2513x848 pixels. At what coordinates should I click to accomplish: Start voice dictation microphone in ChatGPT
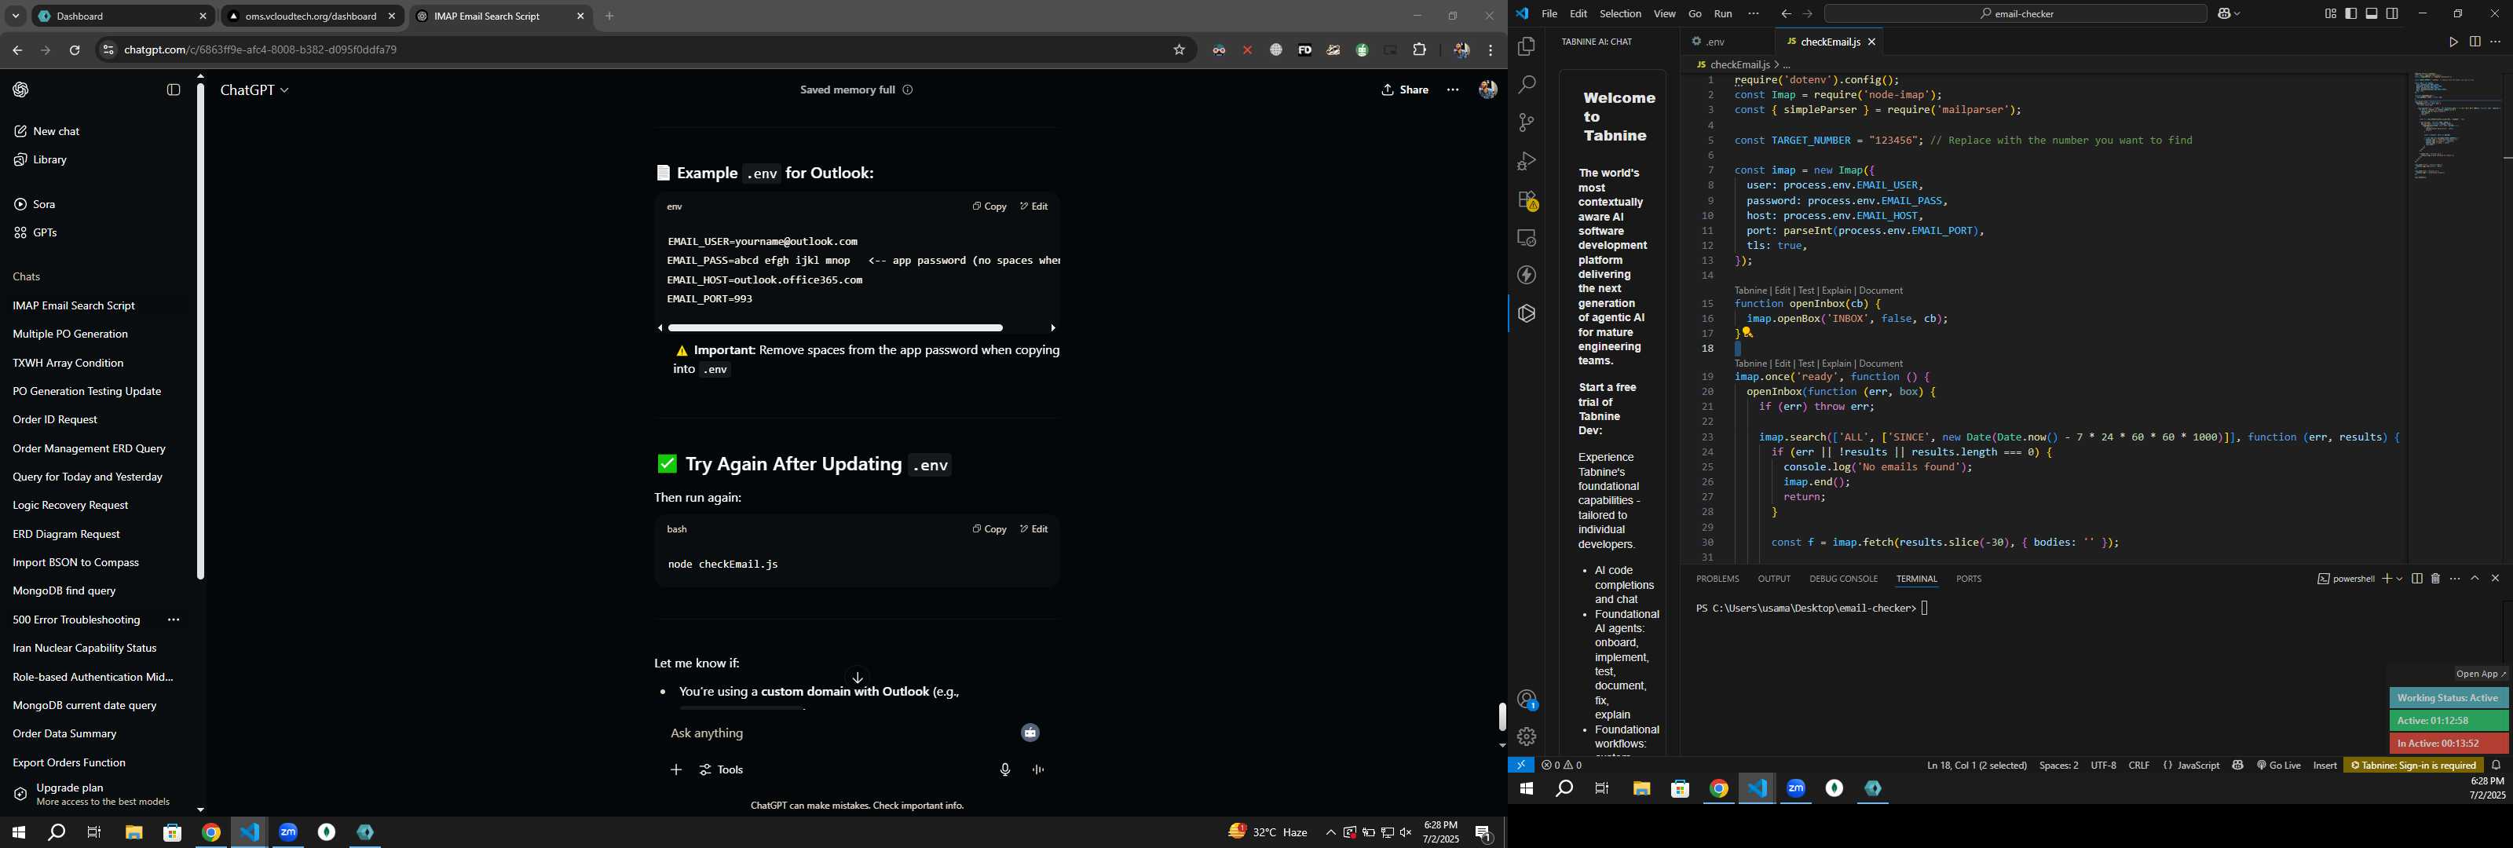1005,771
